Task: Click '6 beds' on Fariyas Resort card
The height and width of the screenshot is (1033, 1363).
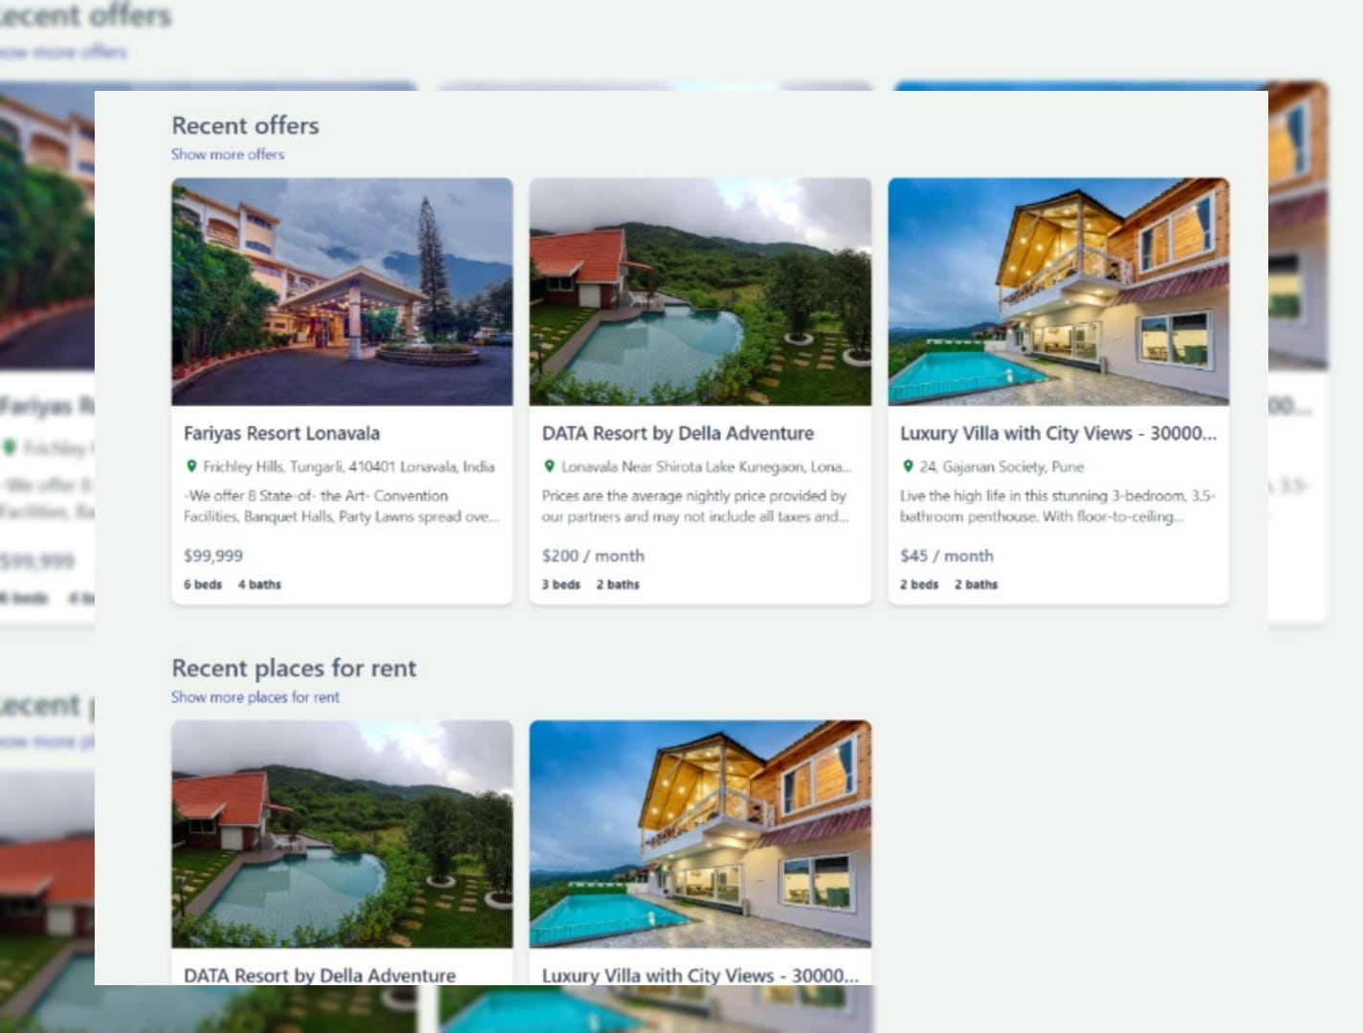Action: pyautogui.click(x=203, y=584)
